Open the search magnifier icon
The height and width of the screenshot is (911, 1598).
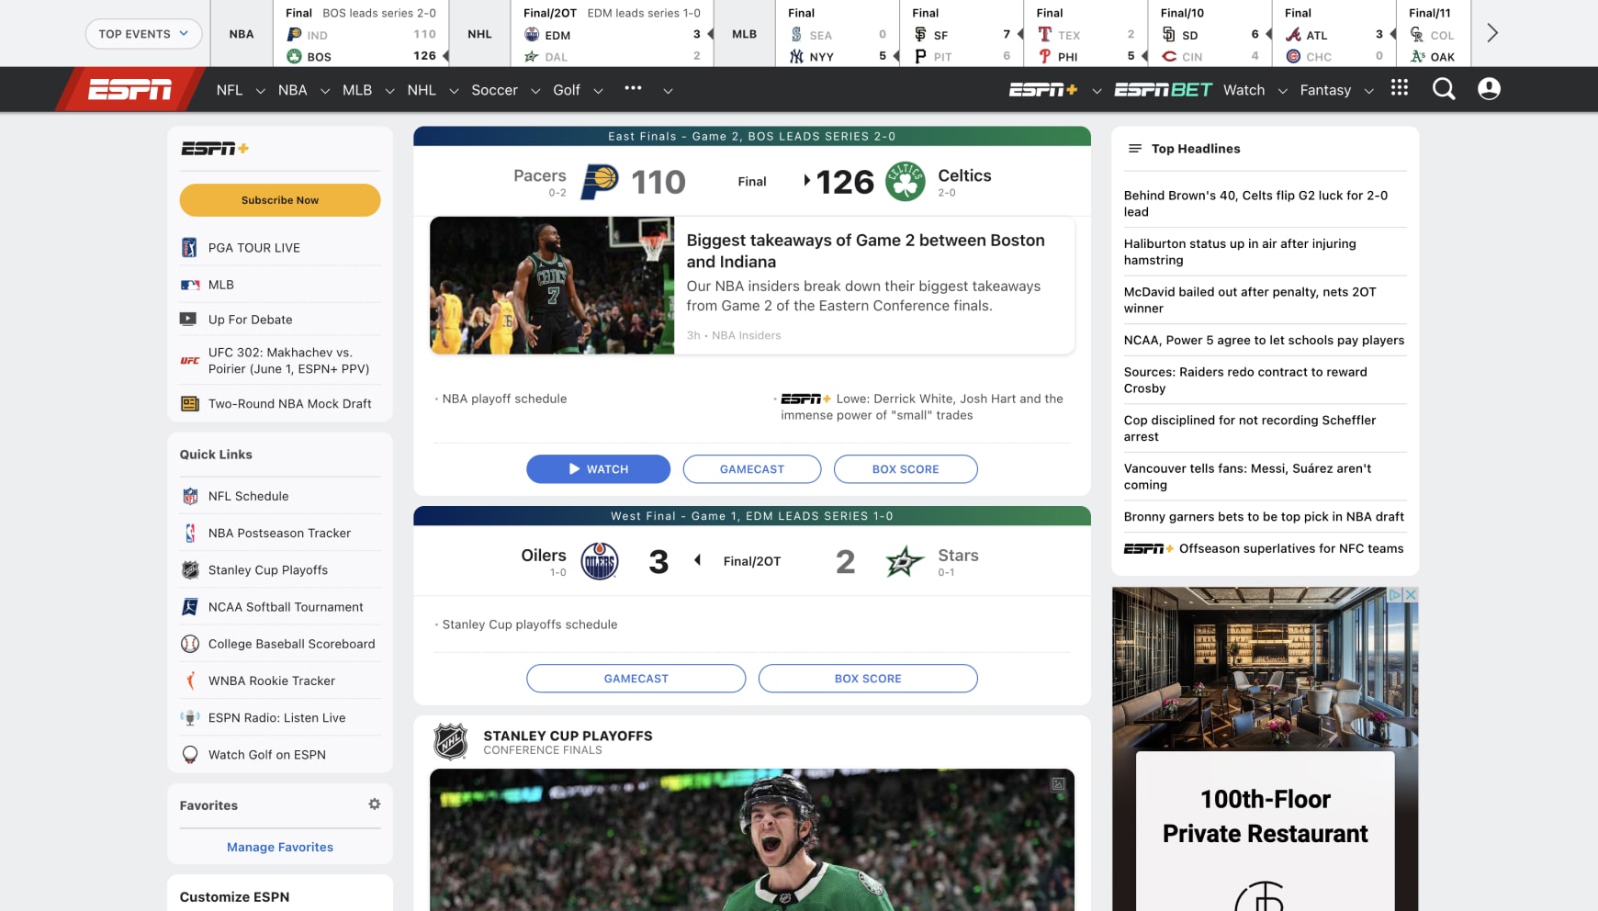1444,89
